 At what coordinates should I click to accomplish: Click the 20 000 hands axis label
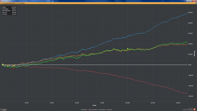pos(26,103)
